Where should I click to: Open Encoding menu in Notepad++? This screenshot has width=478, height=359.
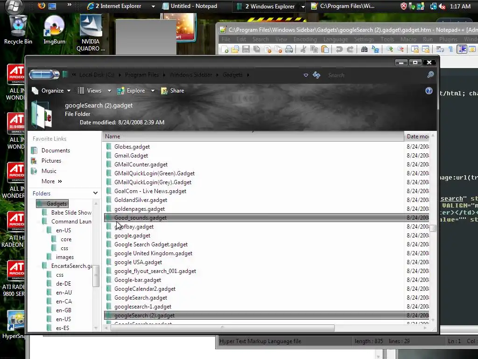tap(305, 39)
